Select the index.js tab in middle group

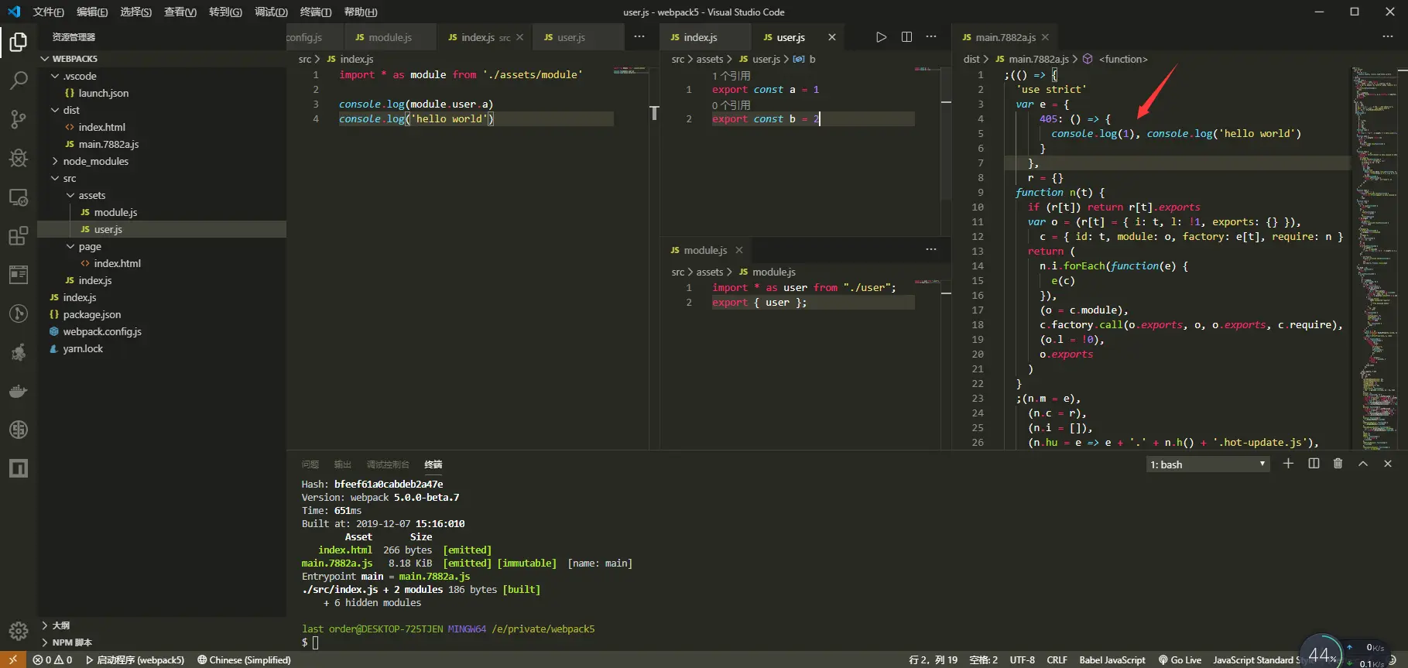[704, 37]
